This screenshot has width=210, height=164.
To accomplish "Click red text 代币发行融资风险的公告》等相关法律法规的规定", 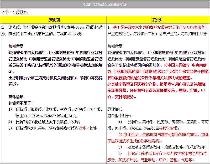I will click(150, 78).
